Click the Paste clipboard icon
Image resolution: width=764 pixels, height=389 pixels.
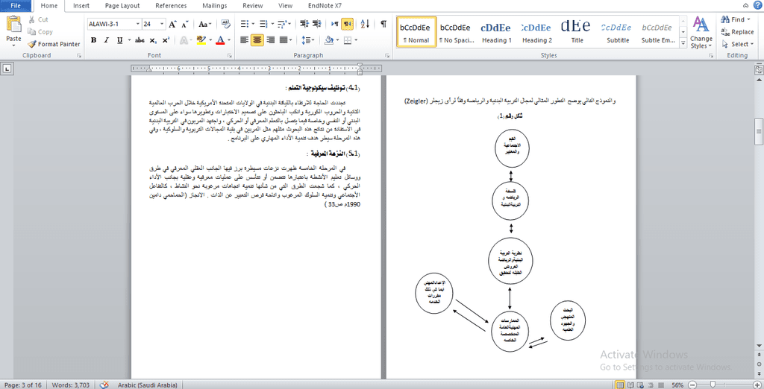click(13, 23)
